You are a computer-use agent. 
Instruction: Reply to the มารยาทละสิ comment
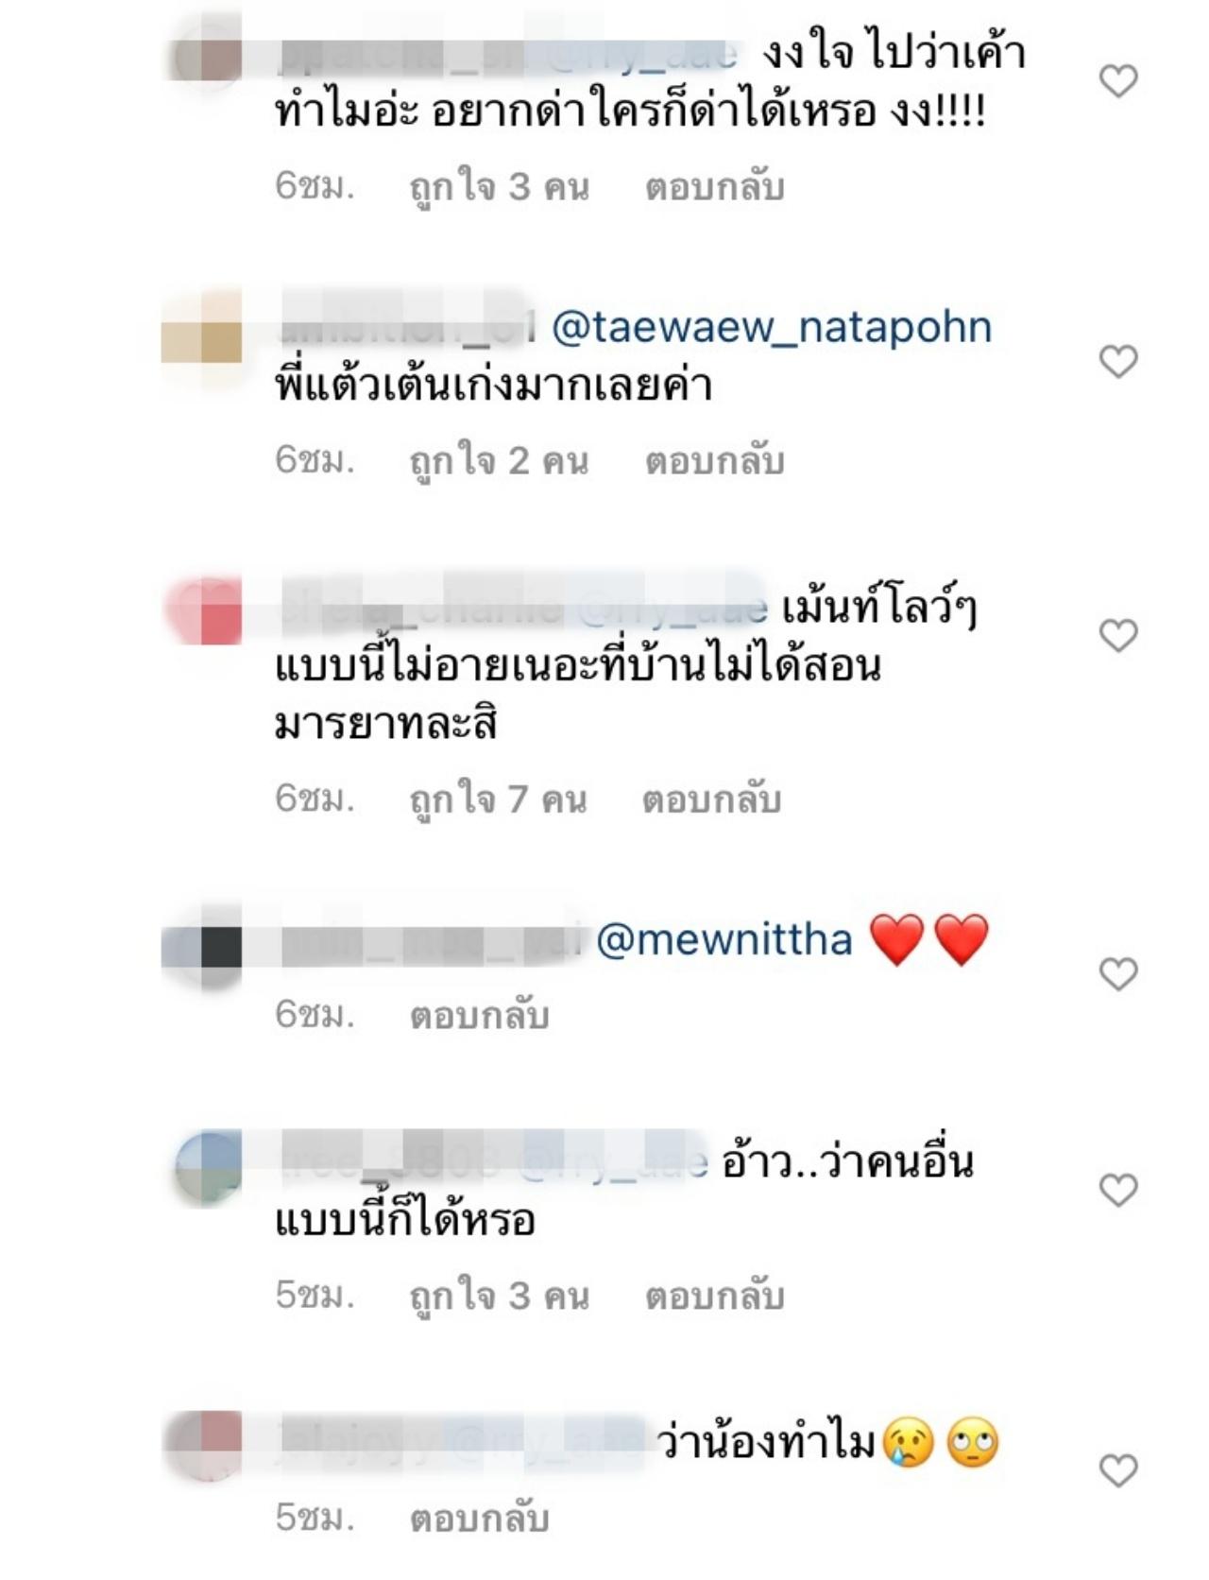pos(712,799)
